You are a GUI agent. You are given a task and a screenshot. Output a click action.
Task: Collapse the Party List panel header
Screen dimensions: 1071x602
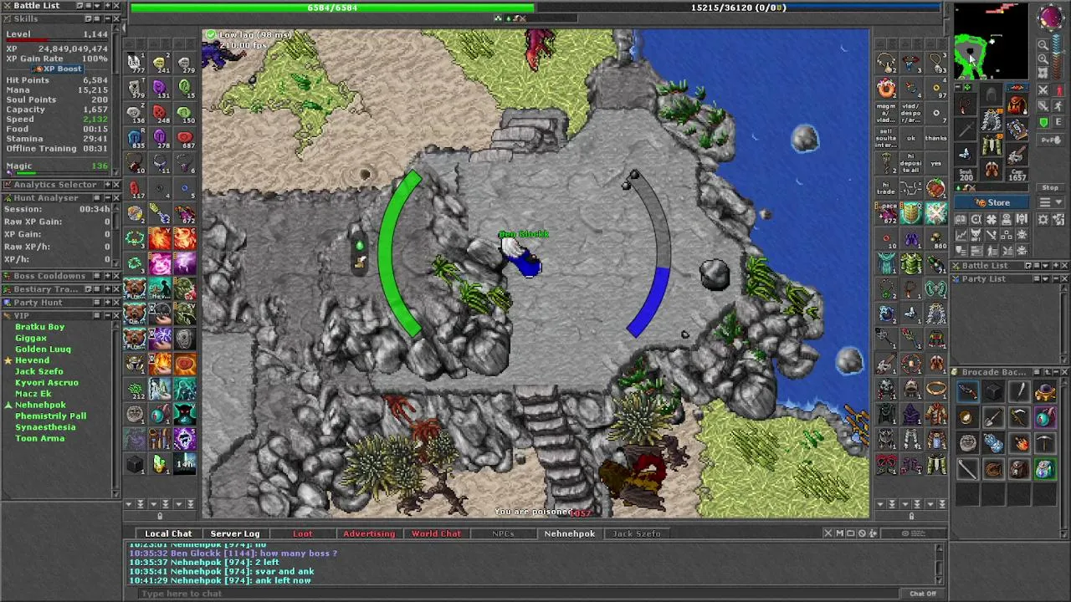click(1053, 279)
